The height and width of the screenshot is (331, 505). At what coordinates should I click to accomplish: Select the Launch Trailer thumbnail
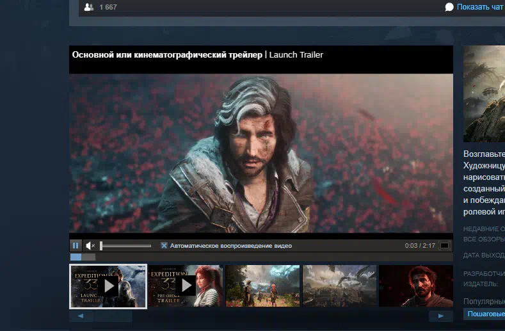point(108,286)
